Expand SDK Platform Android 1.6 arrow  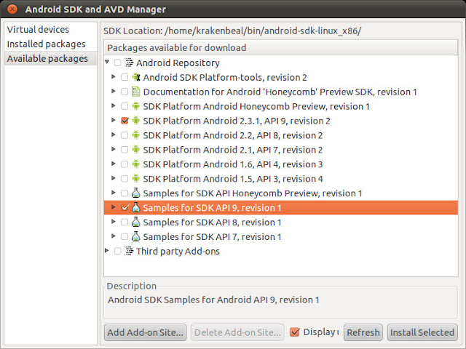tap(114, 164)
